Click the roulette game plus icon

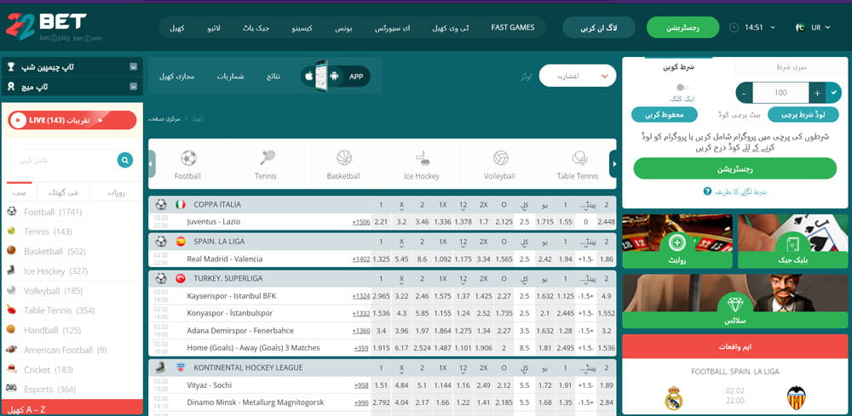tap(677, 242)
